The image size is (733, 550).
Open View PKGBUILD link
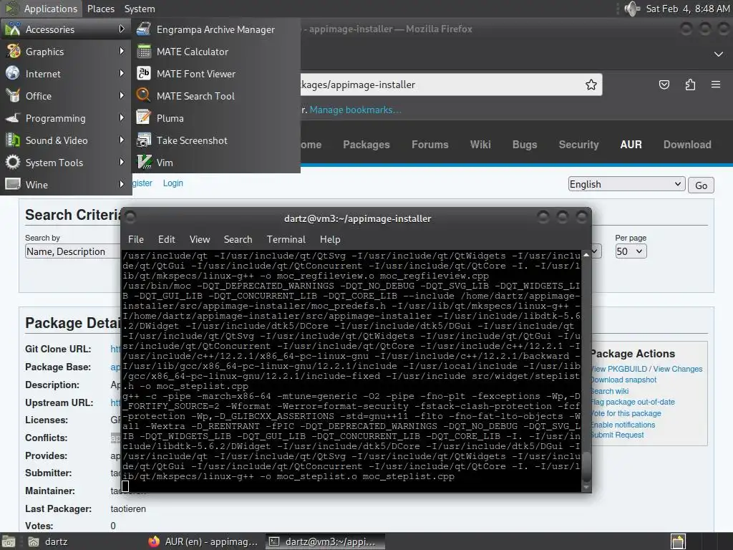[620, 369]
